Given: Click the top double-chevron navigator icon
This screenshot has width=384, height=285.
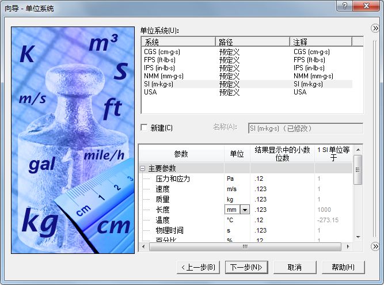Looking at the screenshot, I should 375,28.
